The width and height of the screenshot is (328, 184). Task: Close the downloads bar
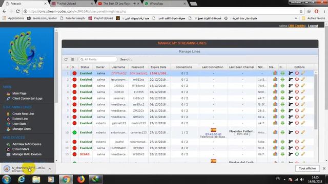coord(324,168)
